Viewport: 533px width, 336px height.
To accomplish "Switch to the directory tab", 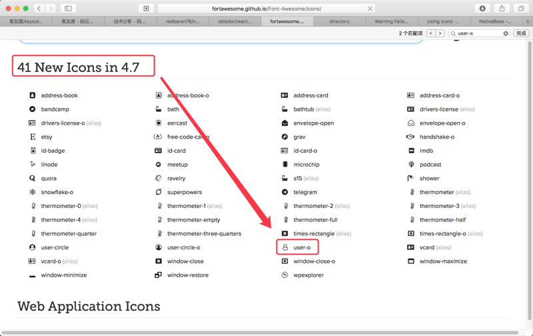I will 339,21.
